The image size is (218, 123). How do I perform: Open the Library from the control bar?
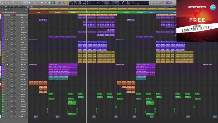[x=2, y=3]
